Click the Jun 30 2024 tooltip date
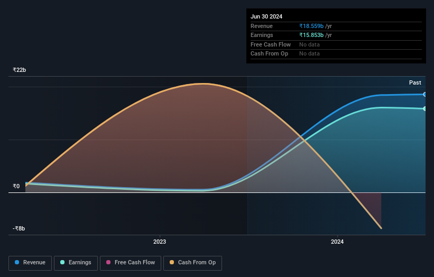434x277 pixels. click(266, 16)
